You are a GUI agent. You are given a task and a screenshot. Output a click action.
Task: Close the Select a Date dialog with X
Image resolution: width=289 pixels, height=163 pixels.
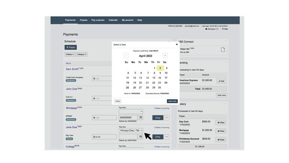[x=177, y=45]
